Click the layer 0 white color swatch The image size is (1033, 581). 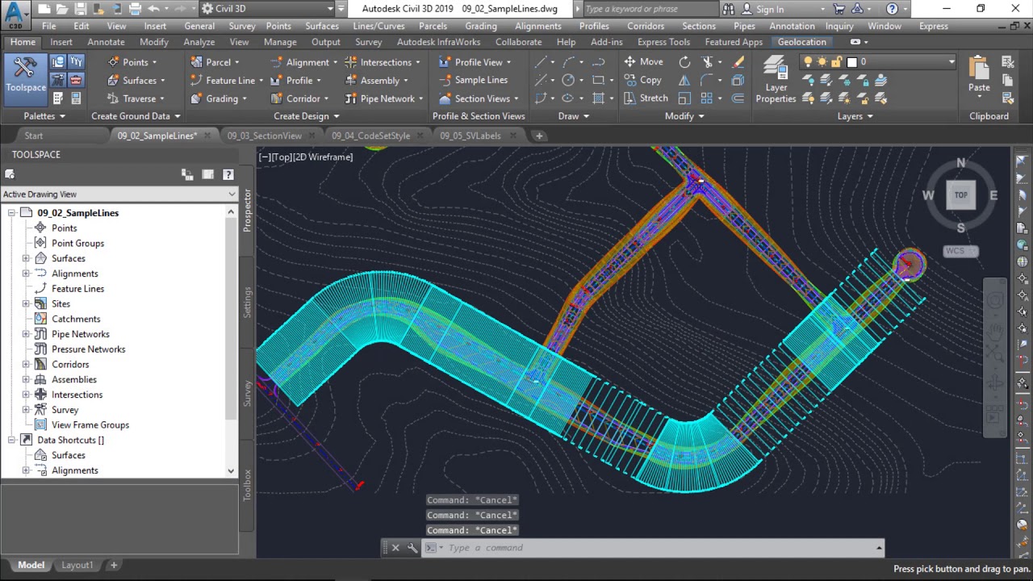click(851, 62)
